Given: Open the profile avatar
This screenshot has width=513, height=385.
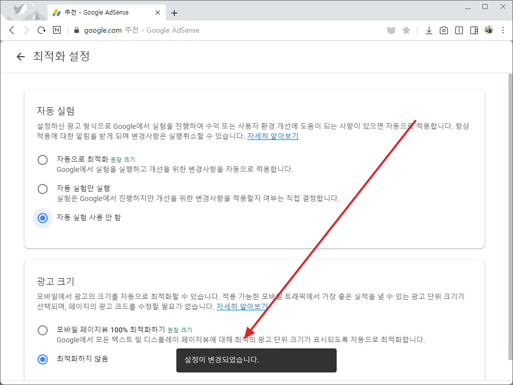Looking at the screenshot, I should (489, 30).
